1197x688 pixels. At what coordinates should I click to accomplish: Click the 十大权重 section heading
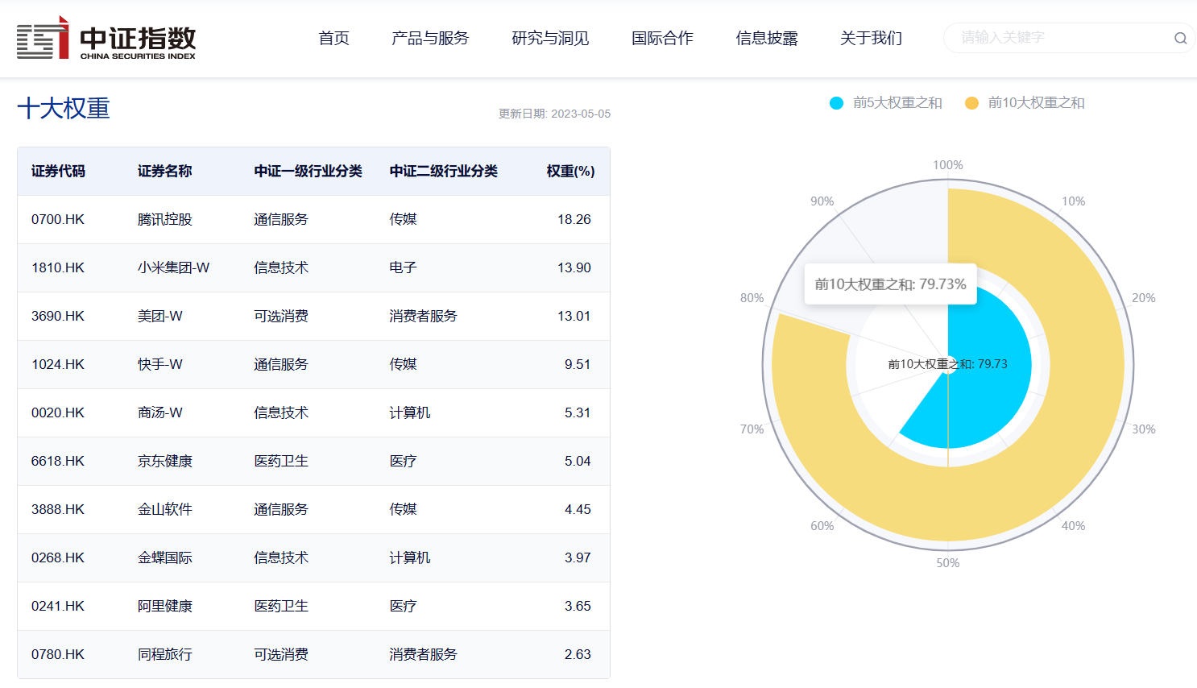click(x=64, y=108)
